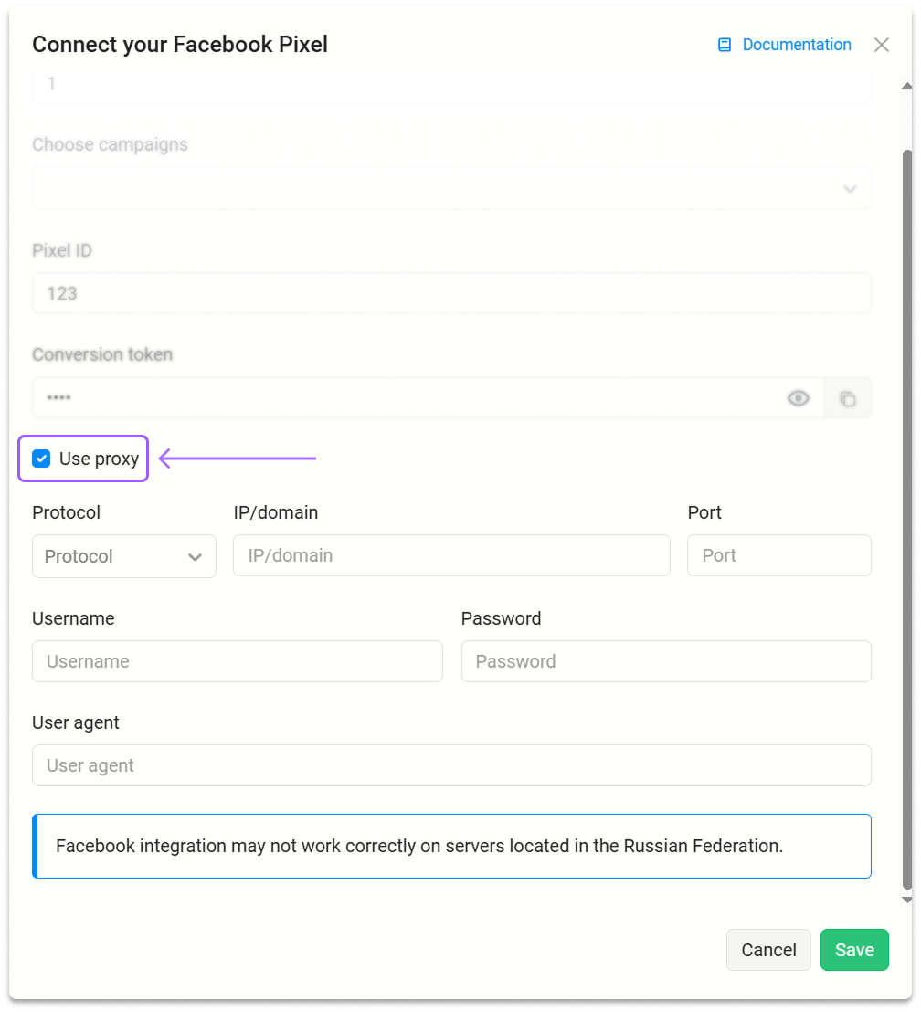Click the Pixel ID field
921x1012 pixels.
point(451,293)
